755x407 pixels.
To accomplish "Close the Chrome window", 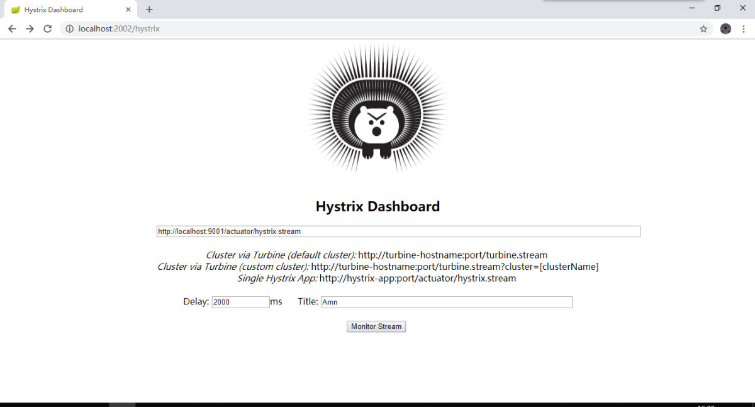I will (x=742, y=8).
